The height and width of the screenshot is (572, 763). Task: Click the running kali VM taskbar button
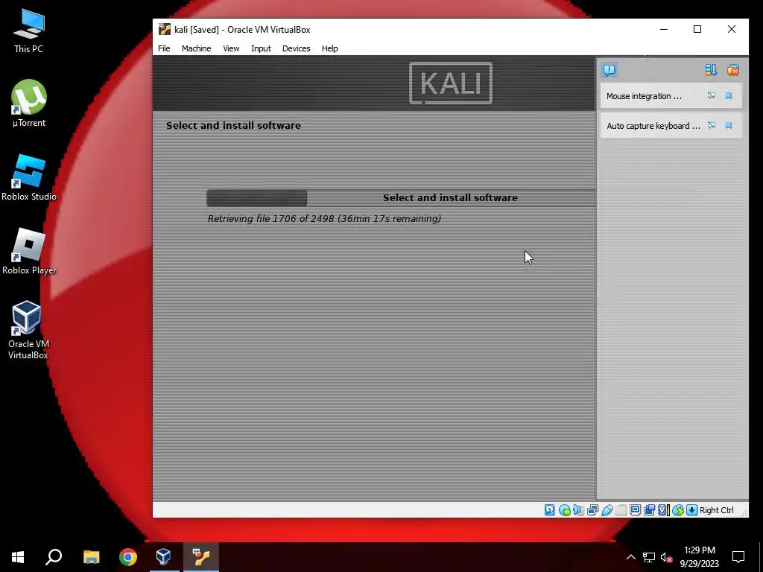(x=201, y=557)
